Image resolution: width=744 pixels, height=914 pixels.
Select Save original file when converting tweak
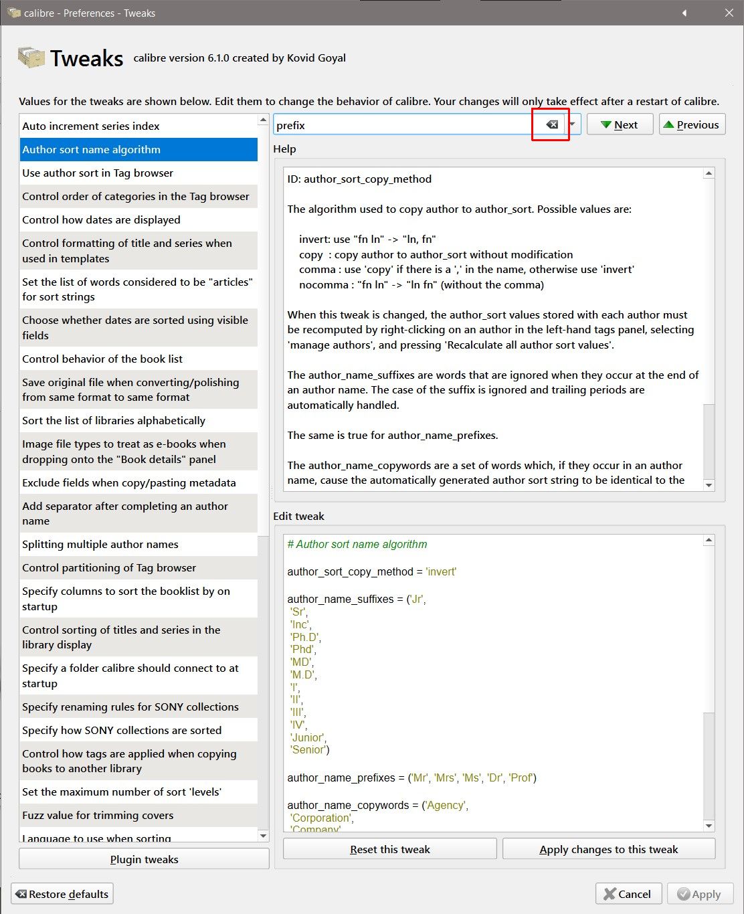pyautogui.click(x=138, y=389)
